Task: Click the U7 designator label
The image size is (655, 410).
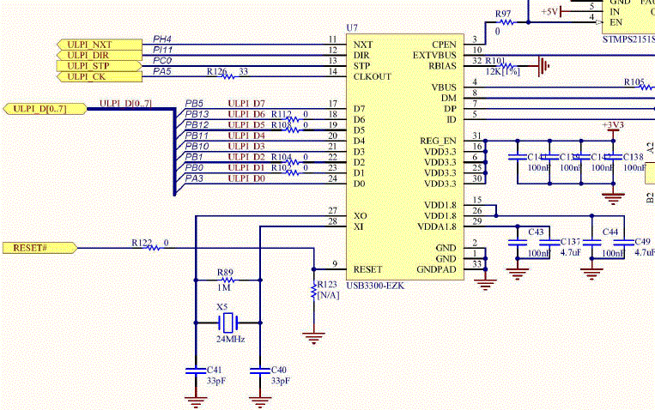Action: coord(352,28)
